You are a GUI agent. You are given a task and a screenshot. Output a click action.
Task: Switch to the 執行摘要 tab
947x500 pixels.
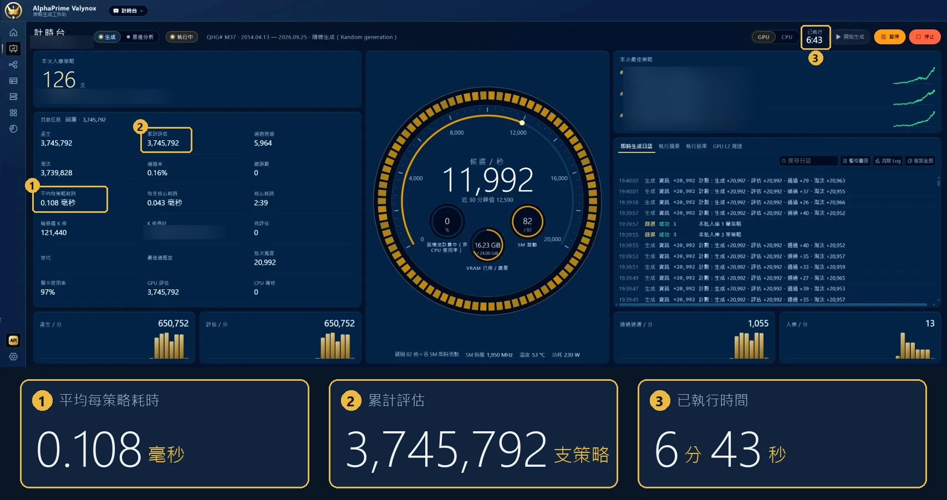coord(669,146)
